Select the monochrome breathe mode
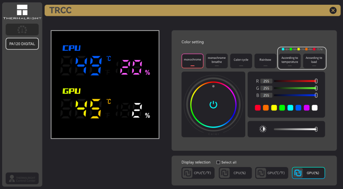 point(217,61)
